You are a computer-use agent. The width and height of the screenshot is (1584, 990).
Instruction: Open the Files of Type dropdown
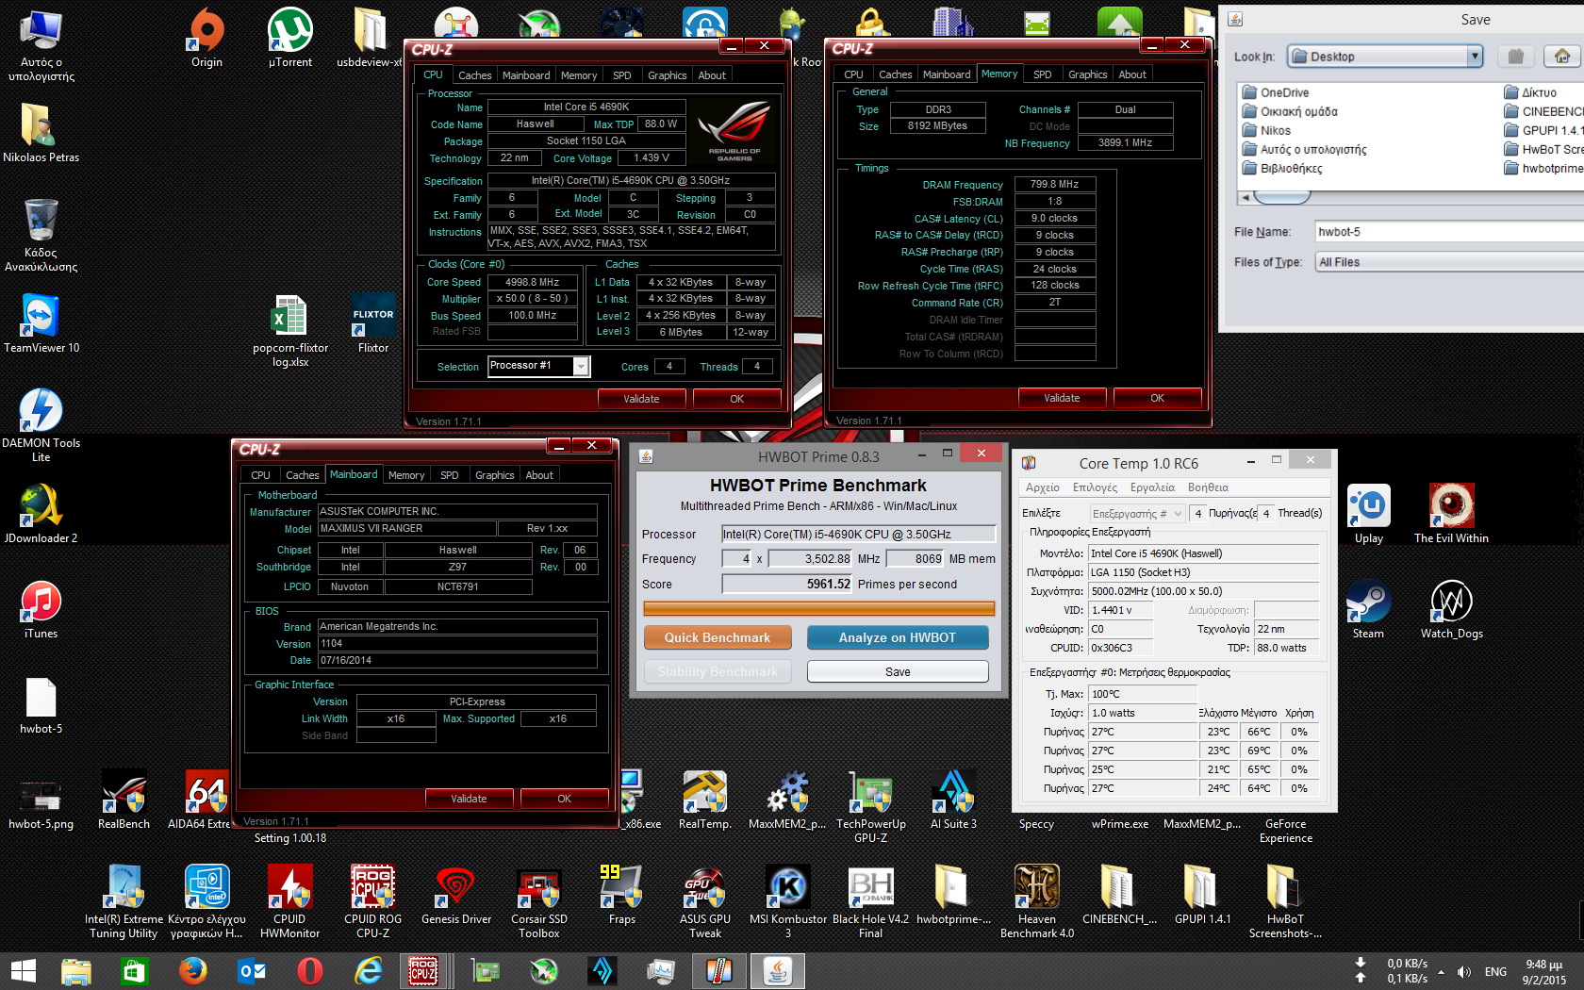click(1449, 262)
